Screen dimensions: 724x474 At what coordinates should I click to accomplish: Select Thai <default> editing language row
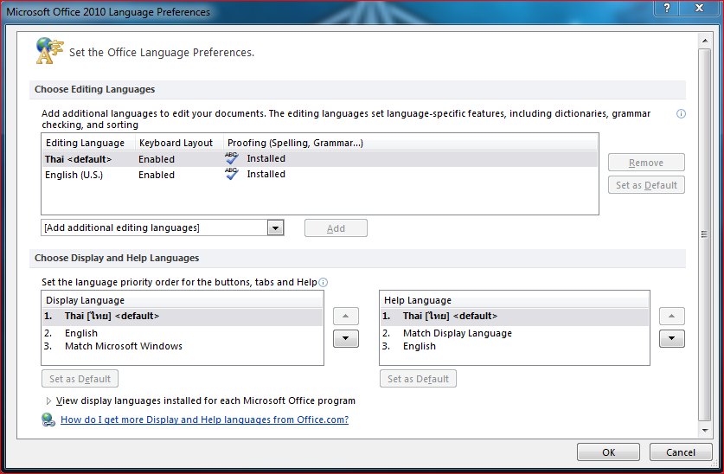tap(320, 159)
